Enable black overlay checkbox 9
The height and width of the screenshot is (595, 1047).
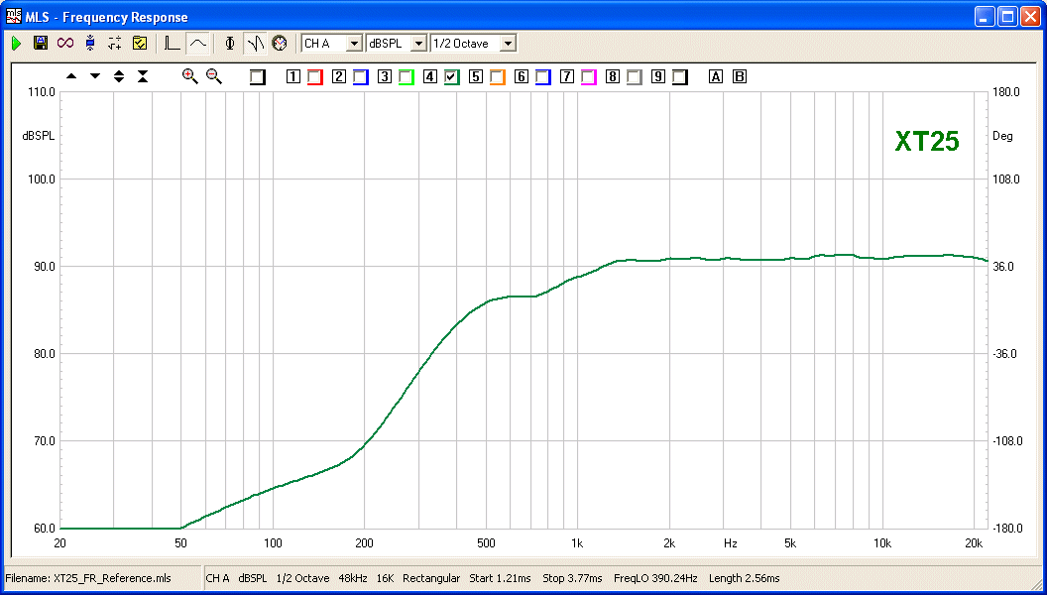[680, 77]
